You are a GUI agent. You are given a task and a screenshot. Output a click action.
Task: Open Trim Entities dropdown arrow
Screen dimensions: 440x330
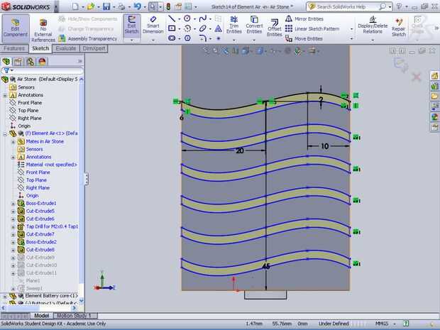(234, 40)
